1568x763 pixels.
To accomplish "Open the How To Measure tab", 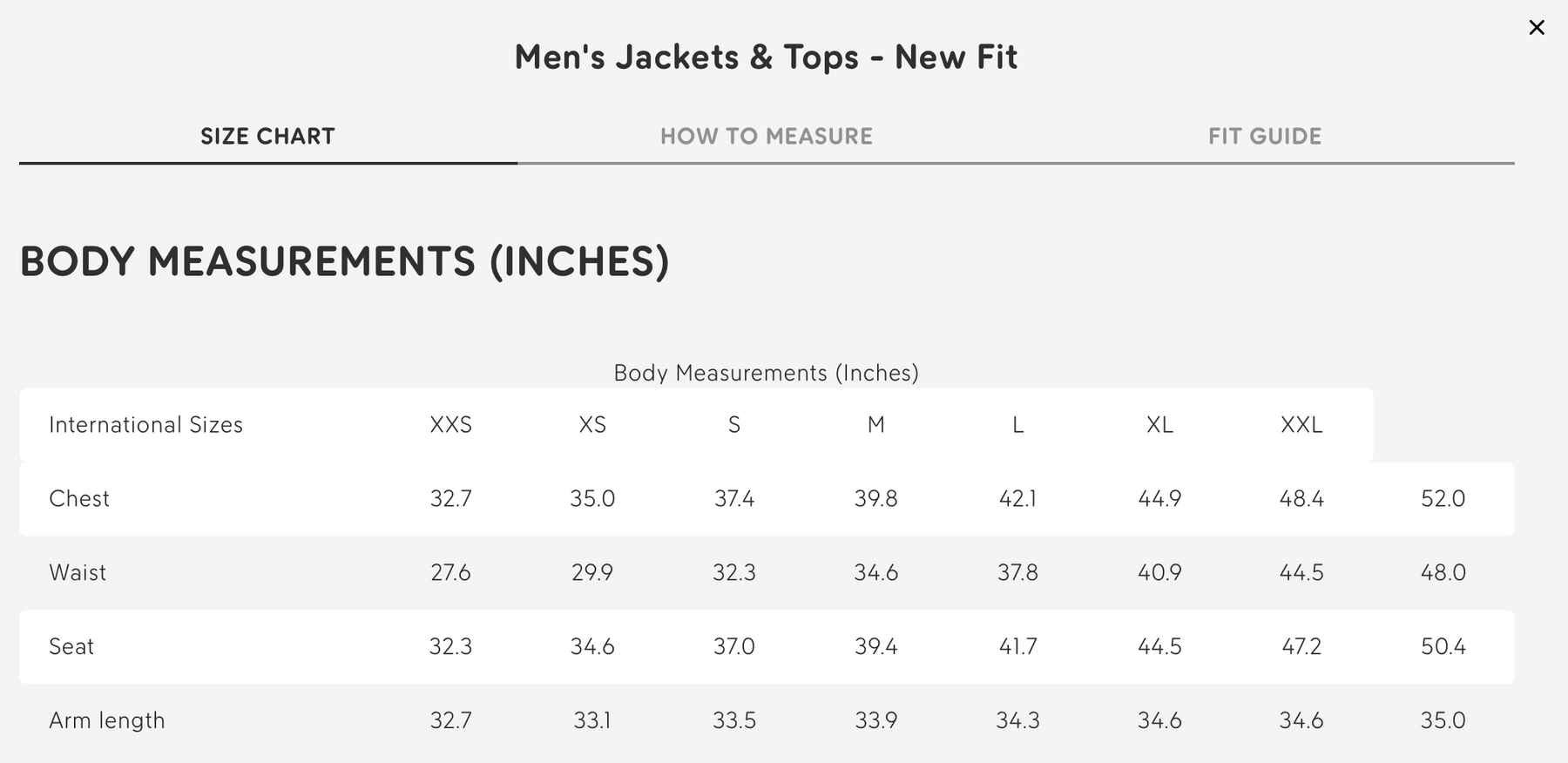I will click(x=766, y=137).
